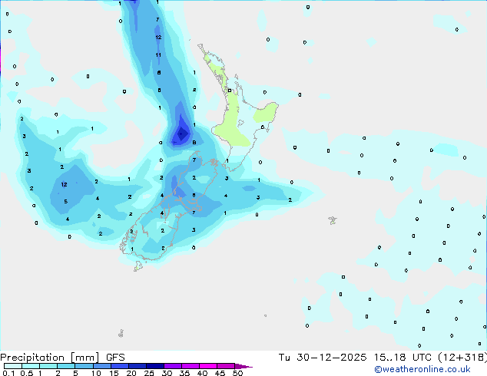
Task: Click the 'GFS' model label
Action: pos(115,358)
